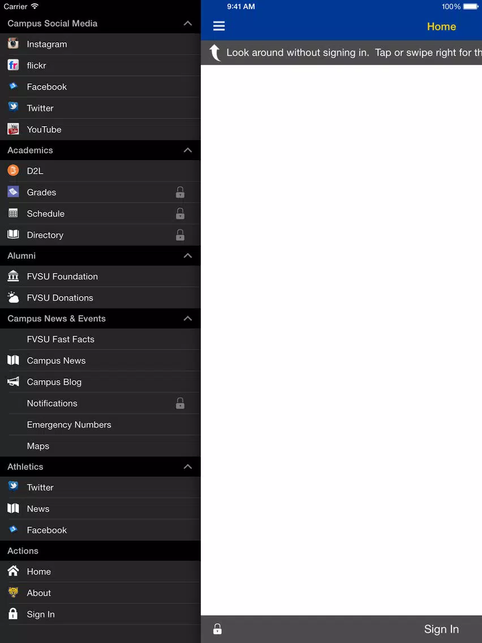Tap Sign In in the bottom bar
The width and height of the screenshot is (482, 643).
click(x=441, y=629)
